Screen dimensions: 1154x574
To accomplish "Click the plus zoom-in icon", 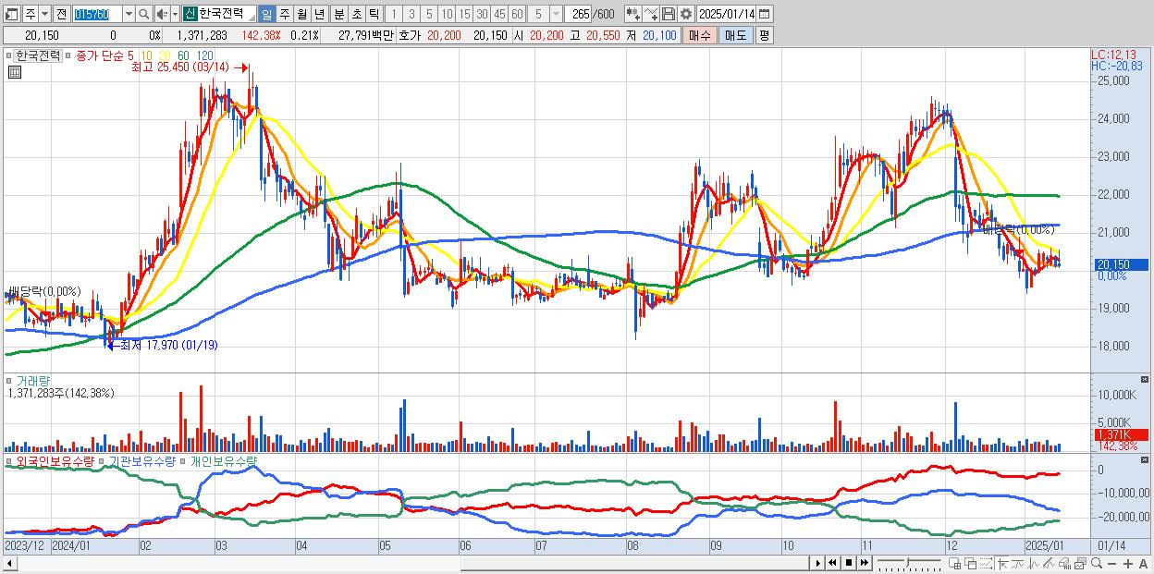I will point(1128,564).
